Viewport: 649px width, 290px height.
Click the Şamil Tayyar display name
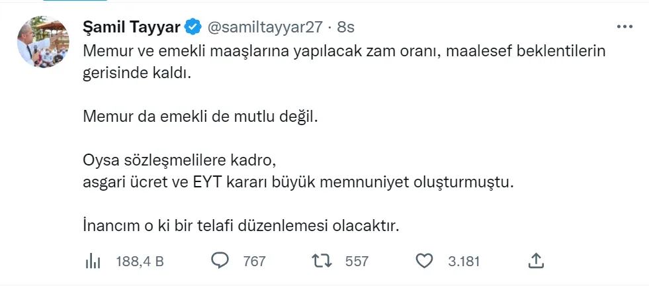132,27
